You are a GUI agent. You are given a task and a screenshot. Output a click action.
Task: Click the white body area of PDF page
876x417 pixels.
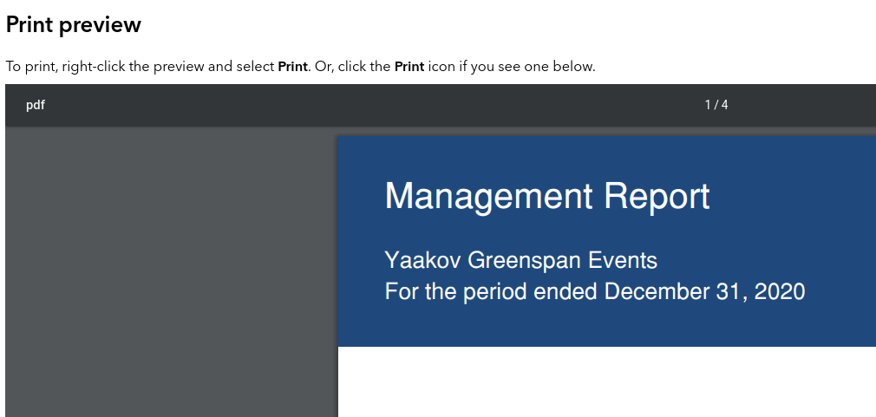click(x=607, y=383)
